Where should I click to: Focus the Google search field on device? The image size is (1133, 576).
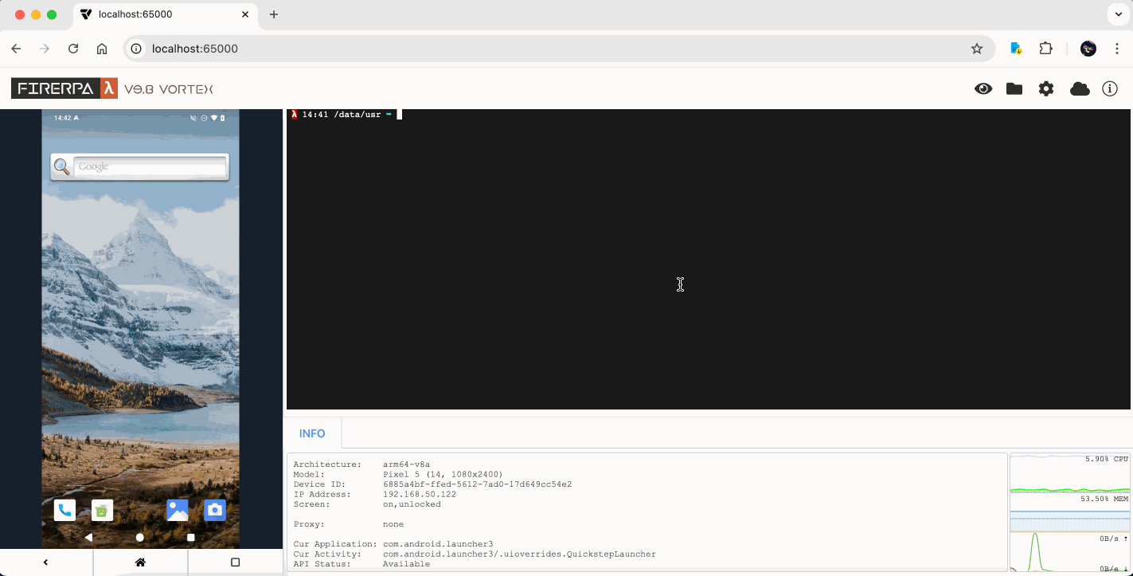click(x=150, y=167)
